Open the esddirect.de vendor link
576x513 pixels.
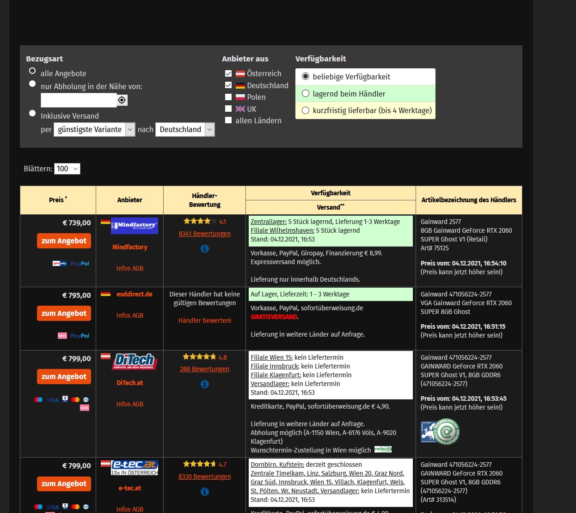coord(135,294)
